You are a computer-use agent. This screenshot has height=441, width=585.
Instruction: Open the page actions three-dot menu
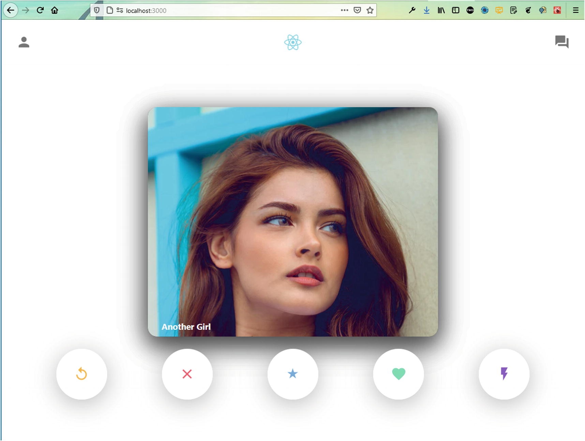(x=344, y=10)
